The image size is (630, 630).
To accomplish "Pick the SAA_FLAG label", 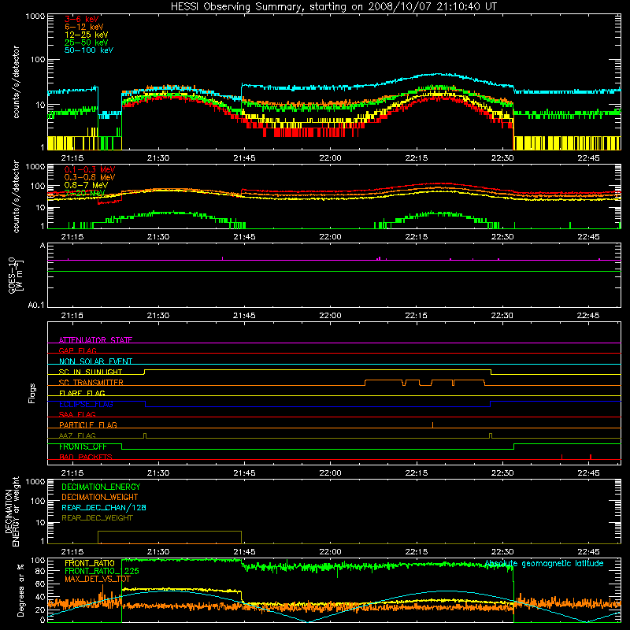I will [x=77, y=414].
